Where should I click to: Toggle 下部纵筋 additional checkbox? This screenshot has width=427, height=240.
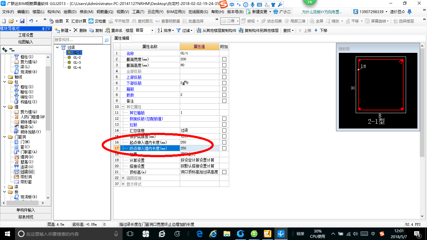point(224,83)
